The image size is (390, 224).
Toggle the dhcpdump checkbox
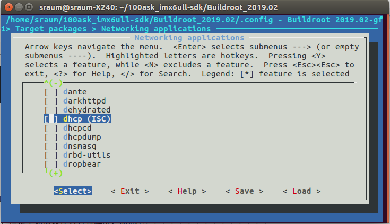51,137
